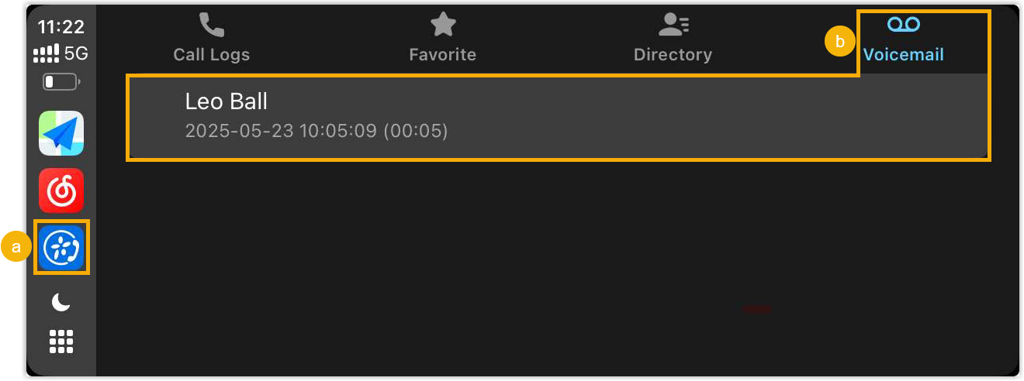
Task: Select the Voicemail tab label
Action: 904,55
